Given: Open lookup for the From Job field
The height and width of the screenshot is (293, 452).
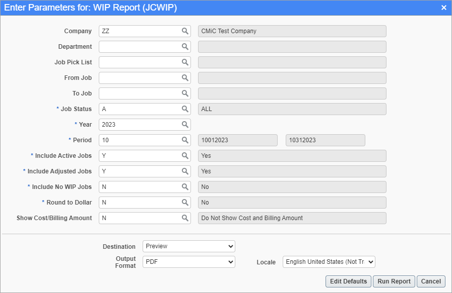Looking at the screenshot, I should pos(185,77).
